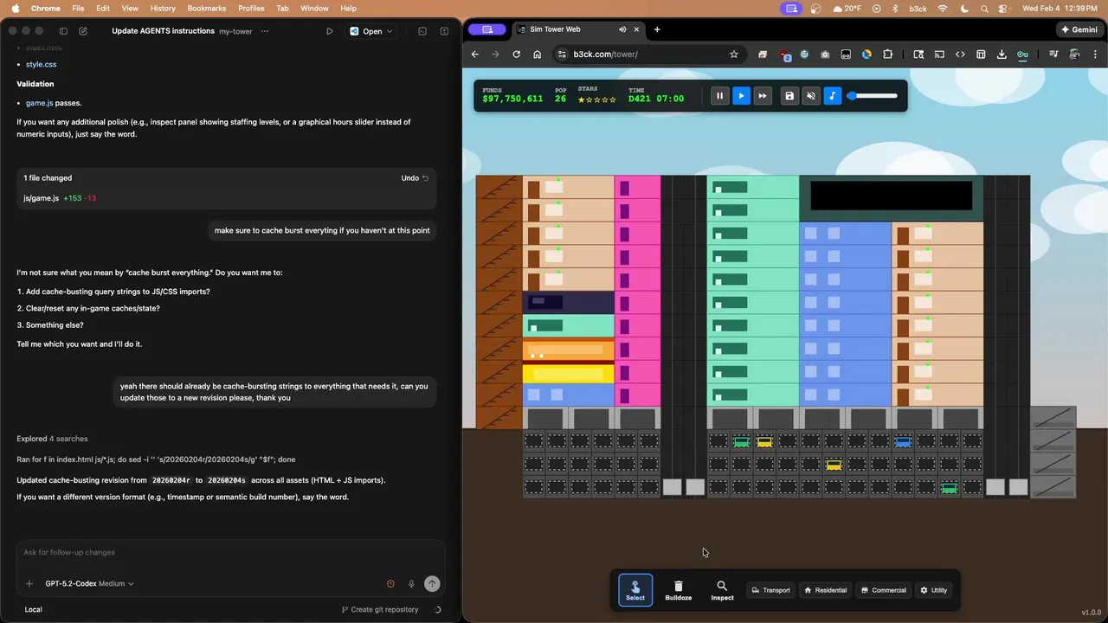Click the plus attach button in composer

29,584
